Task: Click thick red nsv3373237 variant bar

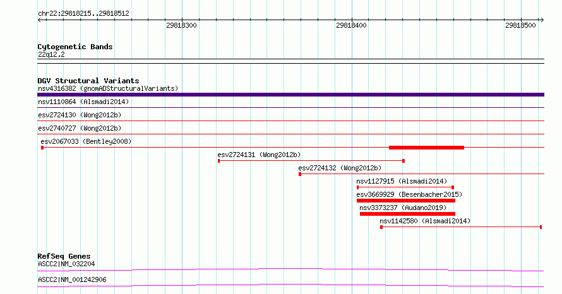Action: point(407,214)
